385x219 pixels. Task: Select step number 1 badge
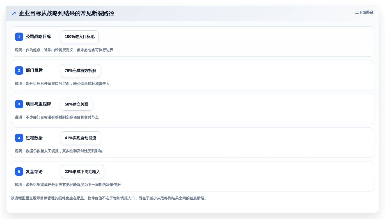pyautogui.click(x=19, y=37)
